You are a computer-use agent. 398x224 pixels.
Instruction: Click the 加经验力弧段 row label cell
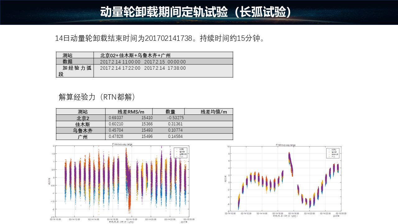75,71
